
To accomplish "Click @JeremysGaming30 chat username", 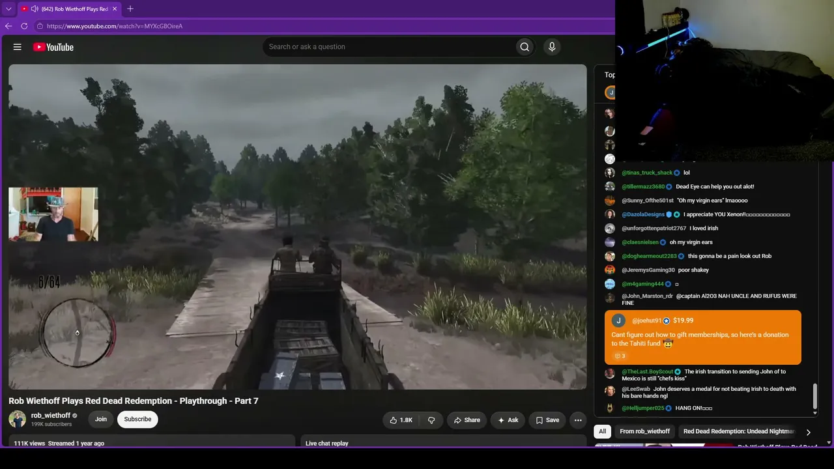I will [648, 270].
